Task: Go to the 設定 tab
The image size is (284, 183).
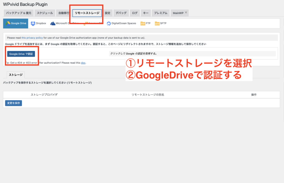Action: coord(108,13)
